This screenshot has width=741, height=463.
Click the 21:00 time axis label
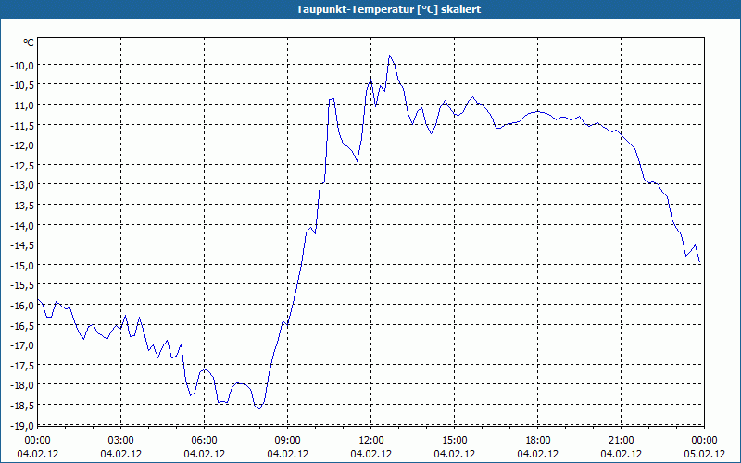[621, 441]
